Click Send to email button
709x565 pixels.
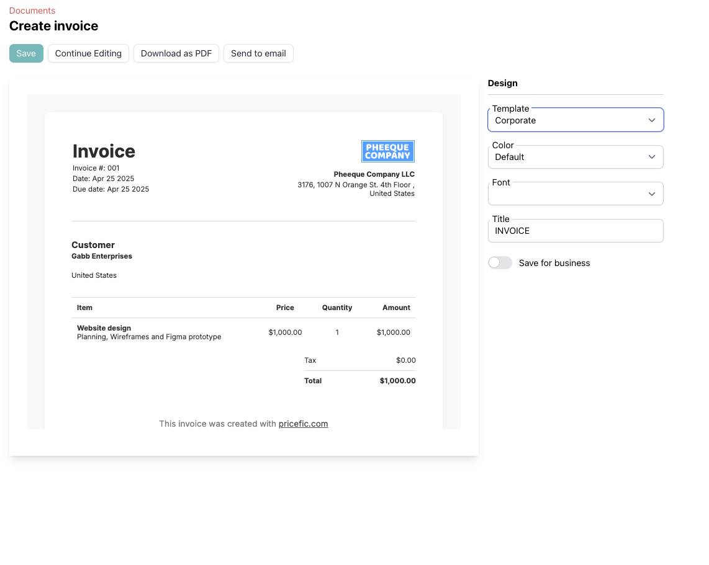(258, 53)
